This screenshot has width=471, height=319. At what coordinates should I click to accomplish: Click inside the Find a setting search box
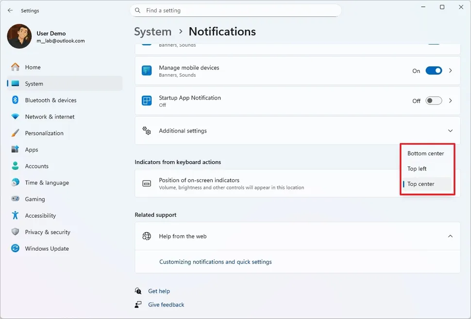click(x=235, y=10)
